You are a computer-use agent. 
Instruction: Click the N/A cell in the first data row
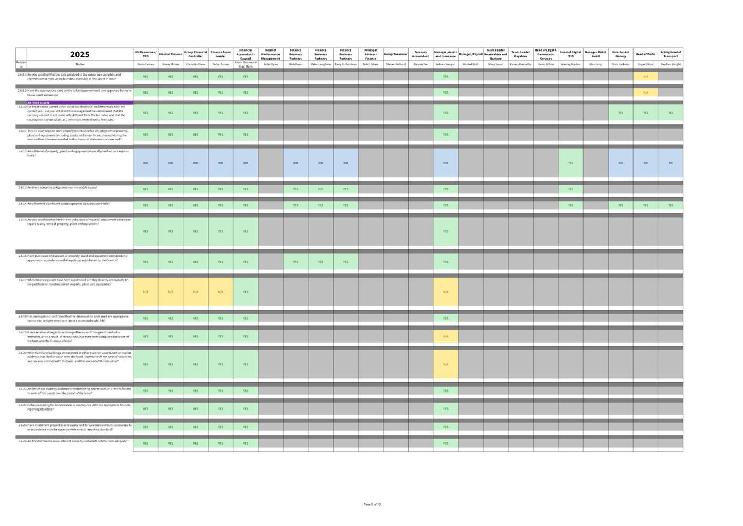[645, 77]
